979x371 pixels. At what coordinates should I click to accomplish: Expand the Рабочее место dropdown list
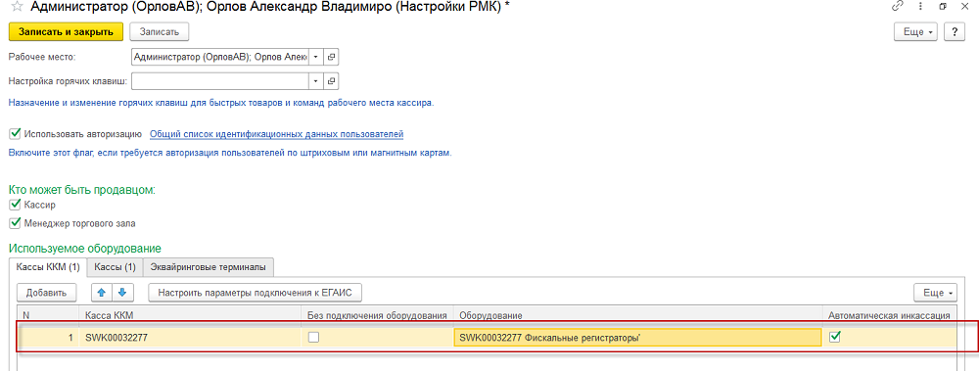point(316,57)
